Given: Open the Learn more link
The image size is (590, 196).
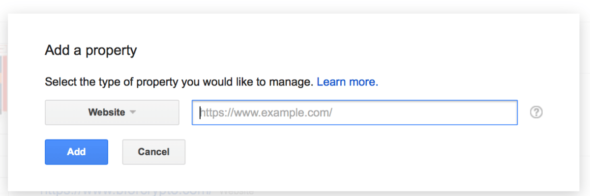Looking at the screenshot, I should click(x=347, y=82).
